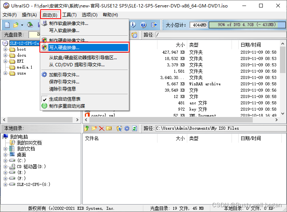Click the file list horizontal scrollbar right arrow
287x212 pixels.
(277, 120)
